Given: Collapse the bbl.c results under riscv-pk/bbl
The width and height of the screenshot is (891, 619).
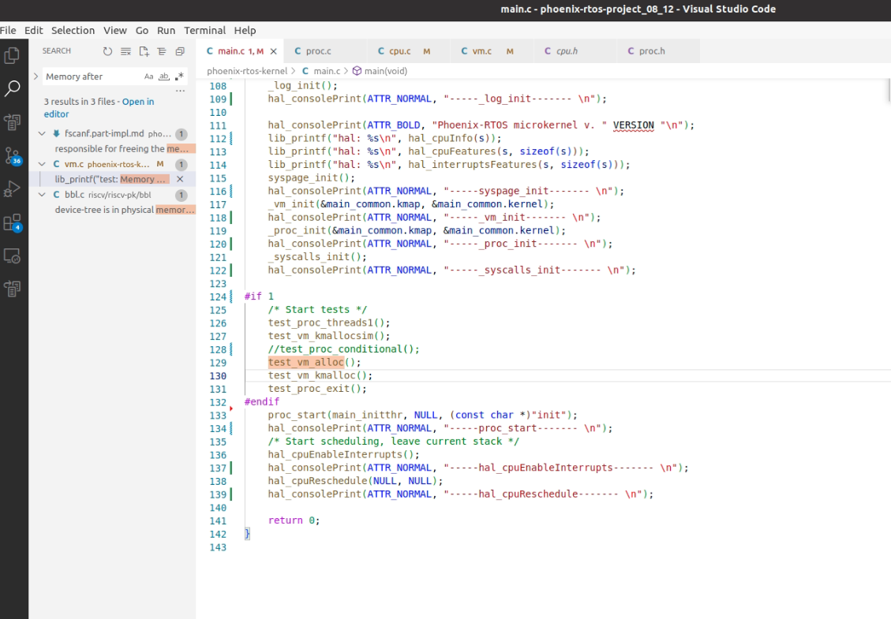Looking at the screenshot, I should click(41, 195).
